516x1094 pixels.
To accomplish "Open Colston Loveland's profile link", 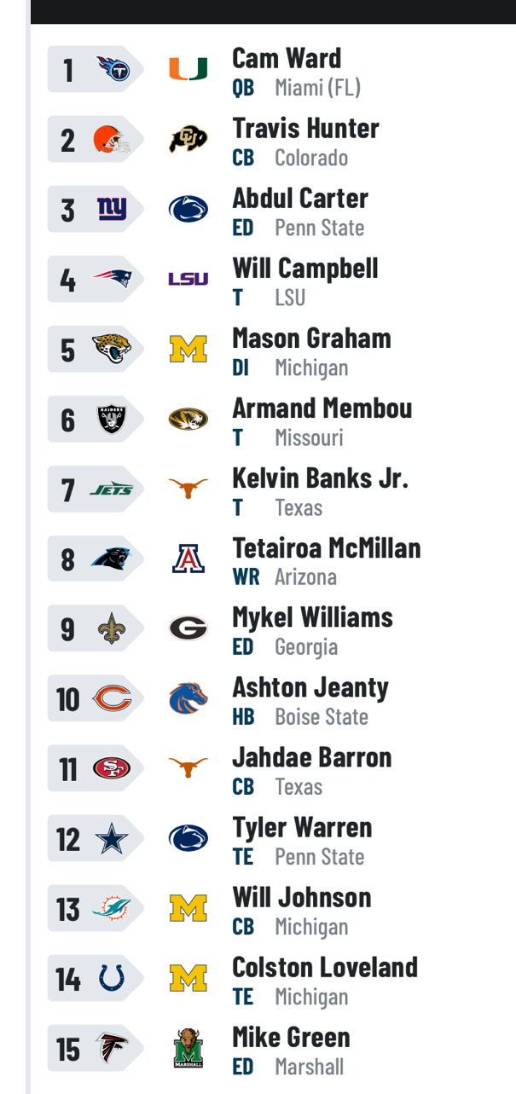I will (325, 967).
